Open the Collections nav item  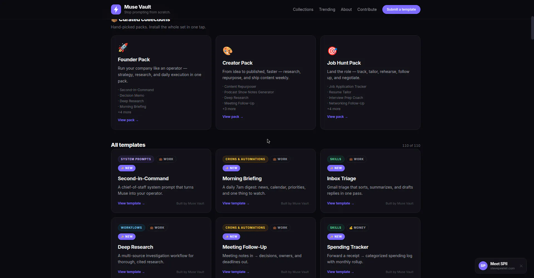click(303, 9)
